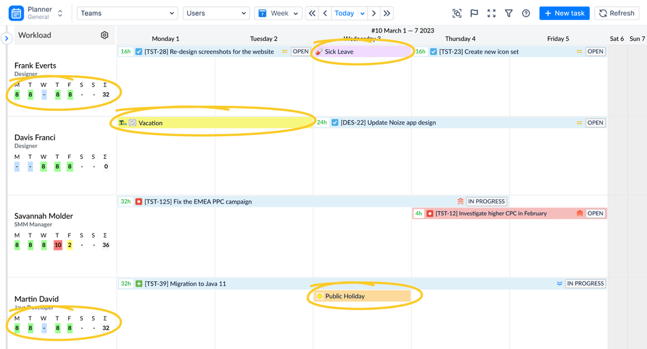The width and height of the screenshot is (647, 349).
Task: Click medium priority icon on TST-28
Action: (x=285, y=52)
